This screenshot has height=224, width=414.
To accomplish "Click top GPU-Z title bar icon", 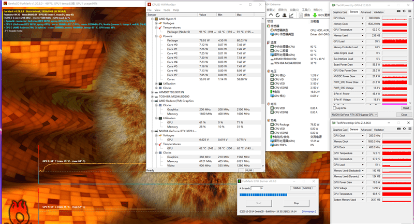I will [334, 5].
